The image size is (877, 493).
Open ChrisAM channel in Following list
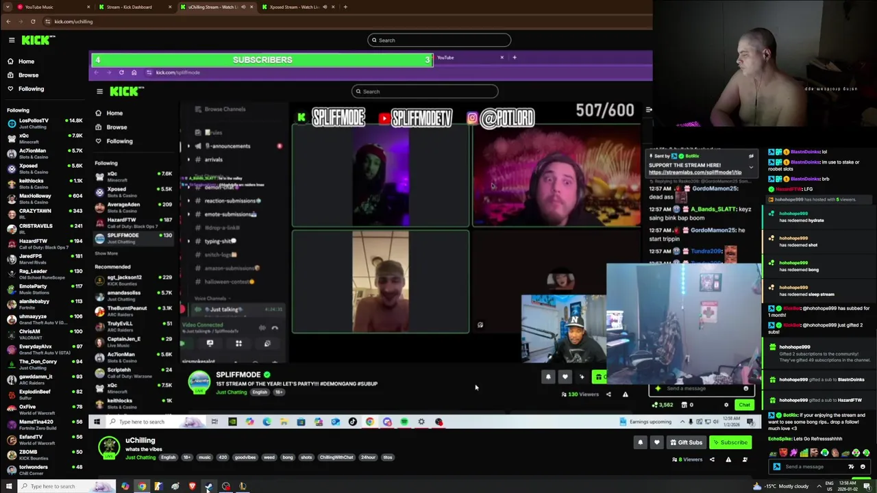(x=45, y=334)
